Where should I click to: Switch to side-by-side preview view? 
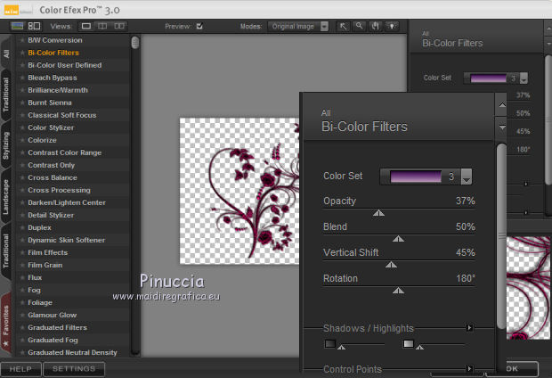coord(119,26)
